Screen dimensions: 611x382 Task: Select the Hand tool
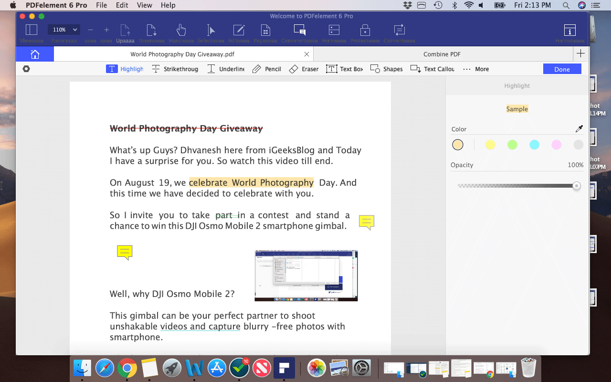click(x=181, y=30)
